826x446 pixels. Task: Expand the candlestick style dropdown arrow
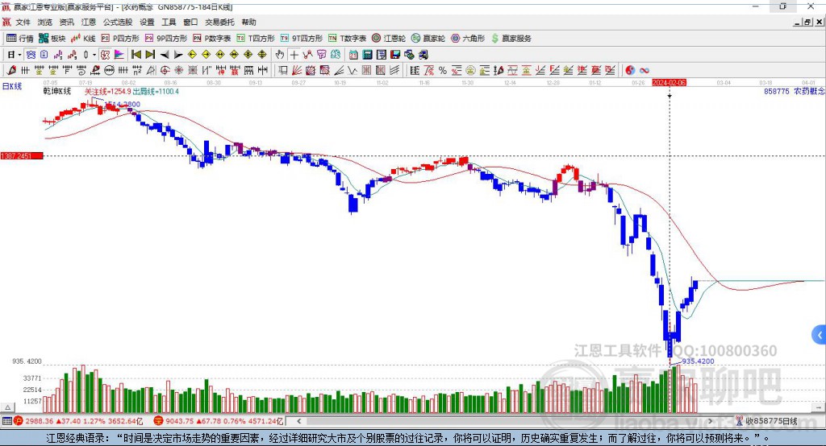click(94, 55)
